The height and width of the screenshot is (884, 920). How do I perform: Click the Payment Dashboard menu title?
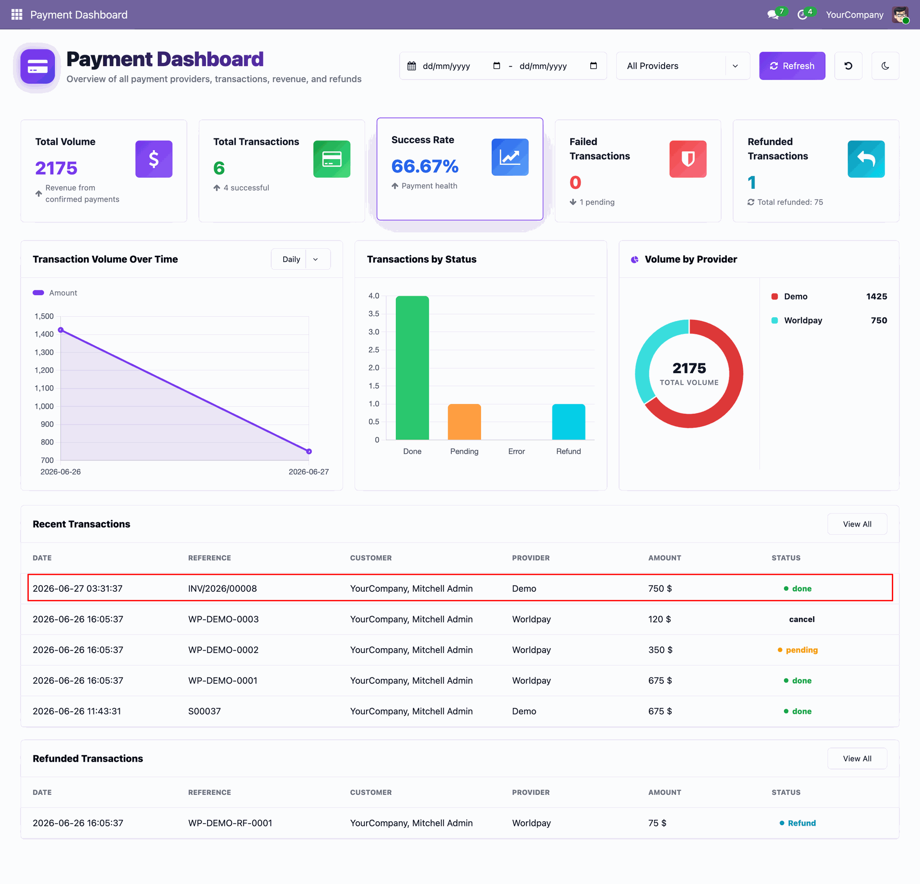79,15
